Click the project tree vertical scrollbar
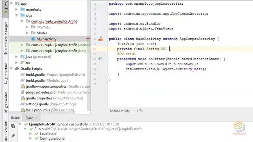Image resolution: width=253 pixels, height=142 pixels. pos(89,56)
